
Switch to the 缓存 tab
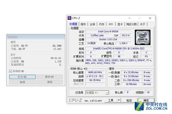click(x=83, y=24)
